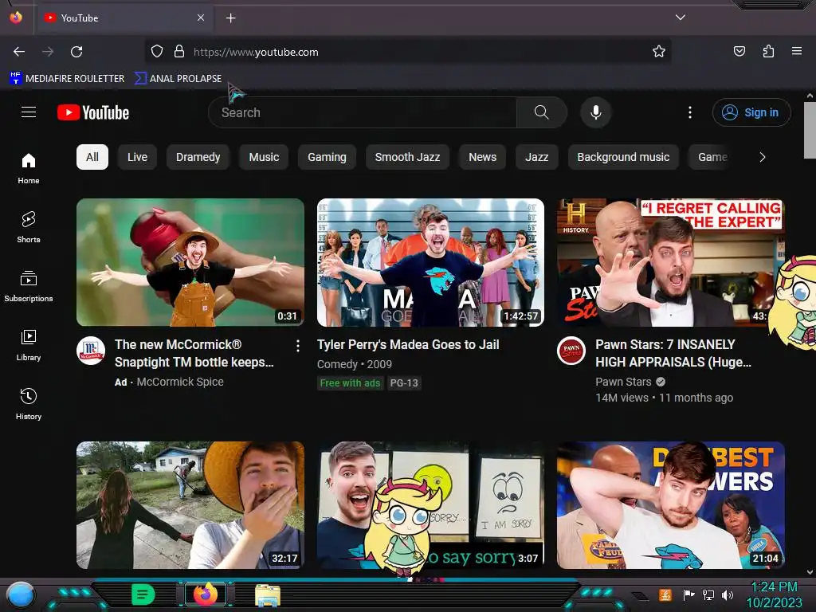This screenshot has width=816, height=612.
Task: Open the 32:17 video thumbnail
Action: tap(190, 505)
